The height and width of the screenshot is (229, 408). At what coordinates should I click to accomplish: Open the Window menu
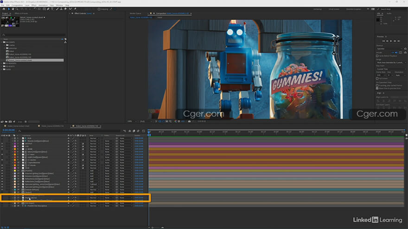[x=59, y=5]
